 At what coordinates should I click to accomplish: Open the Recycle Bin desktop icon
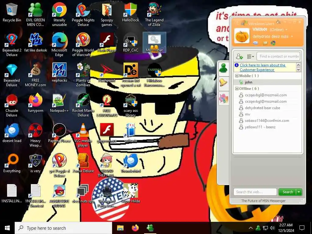[x=12, y=13]
